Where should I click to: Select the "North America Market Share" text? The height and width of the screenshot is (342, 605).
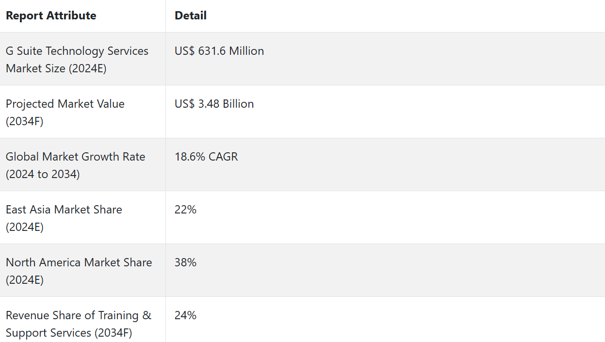click(79, 262)
